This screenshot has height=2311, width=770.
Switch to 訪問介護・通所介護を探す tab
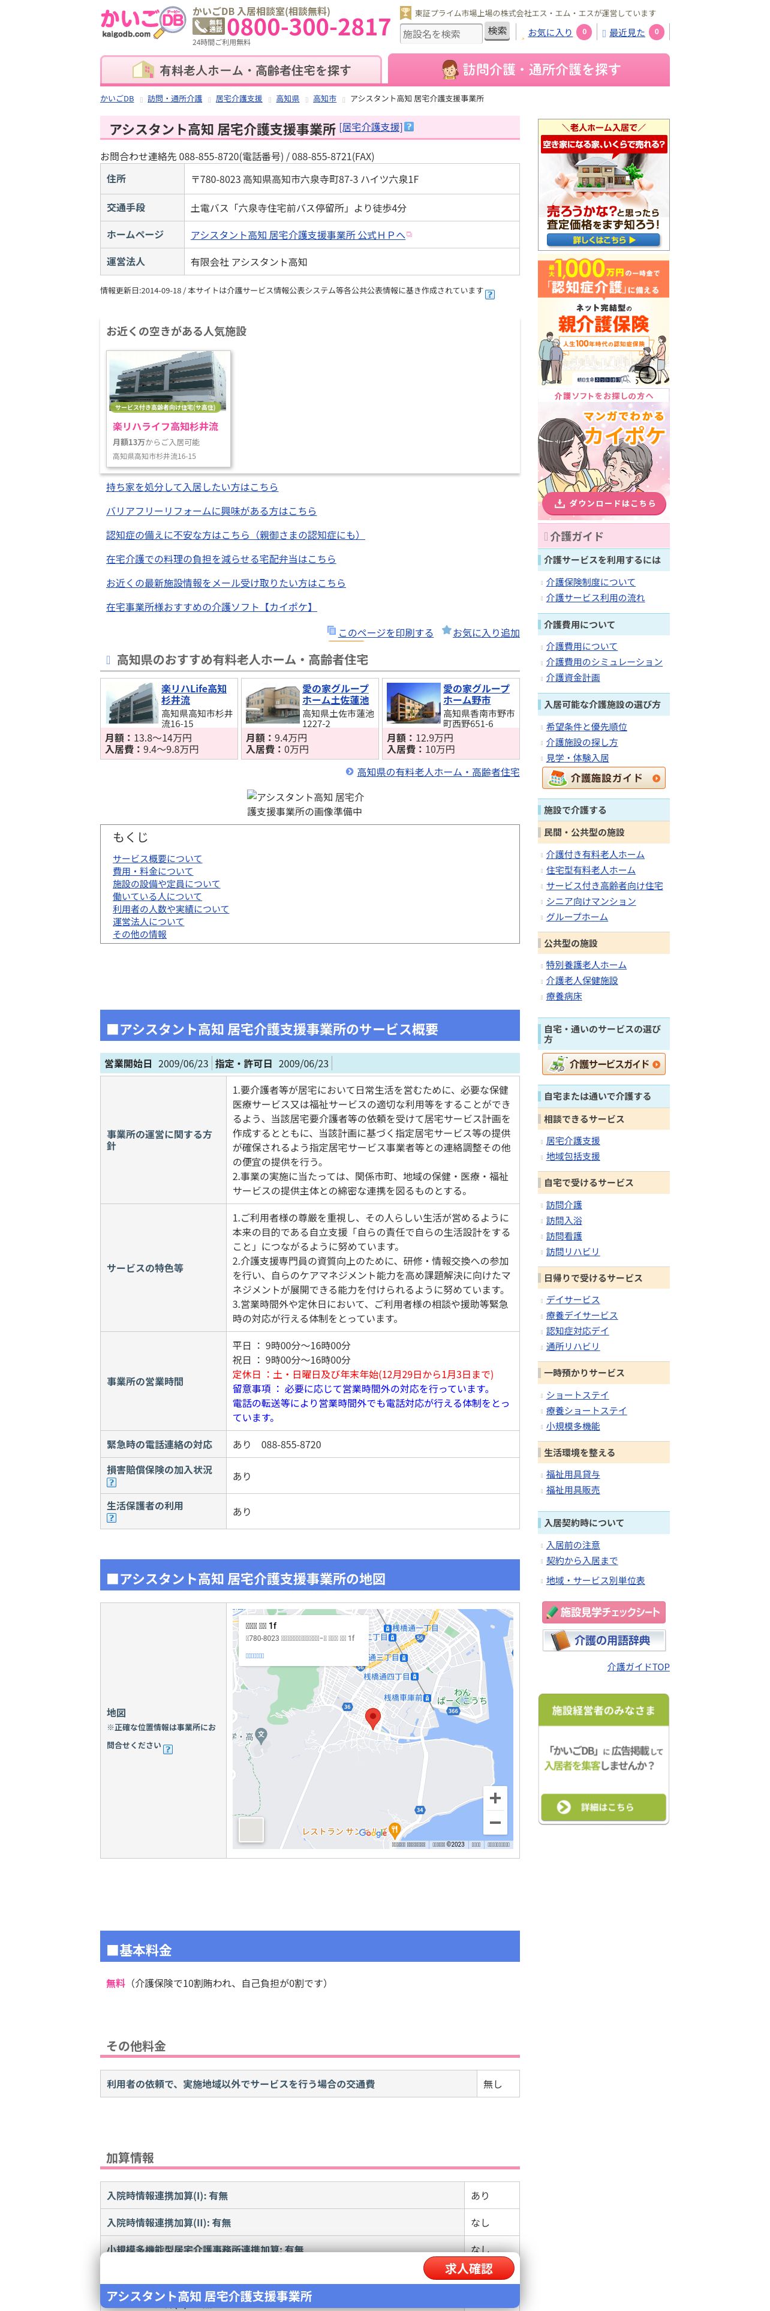(529, 70)
